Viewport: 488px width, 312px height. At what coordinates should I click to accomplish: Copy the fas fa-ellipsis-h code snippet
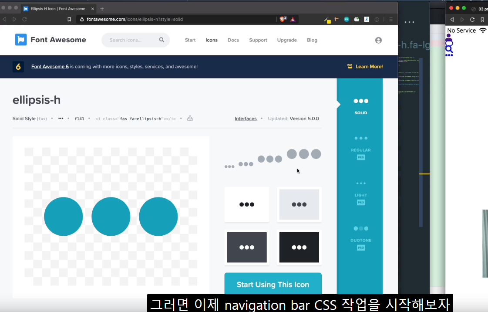pos(135,119)
